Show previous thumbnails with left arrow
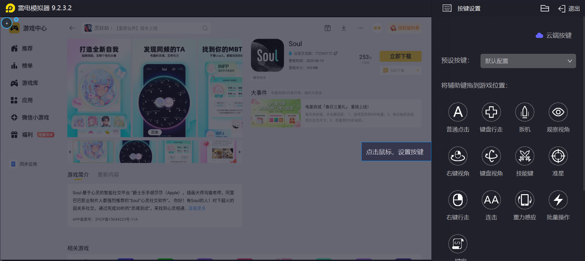Viewport: 585px width, 261px height. click(x=70, y=152)
